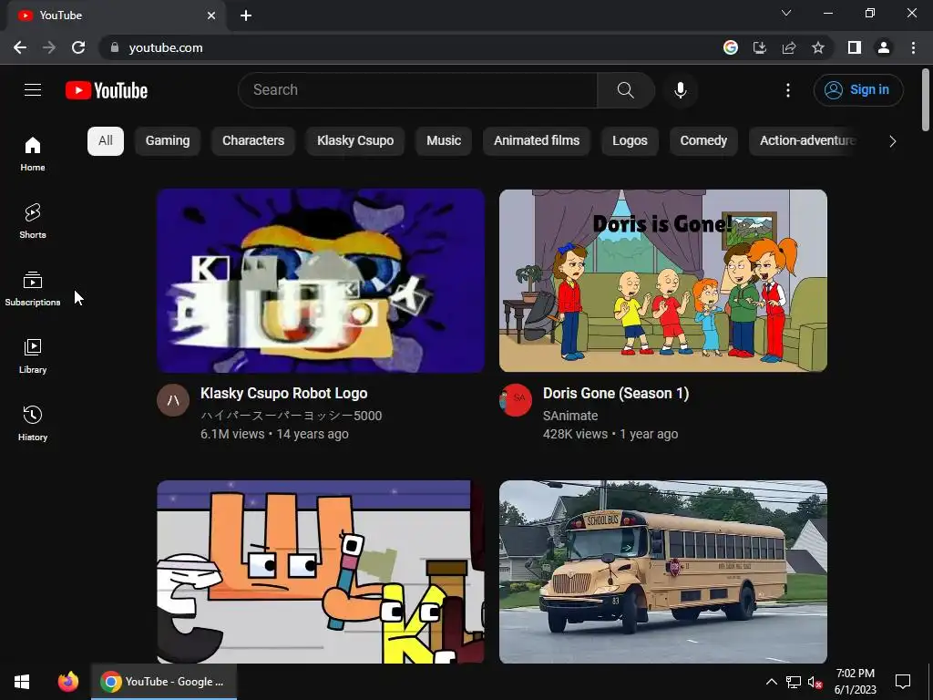Select the All filter chip

pos(106,141)
